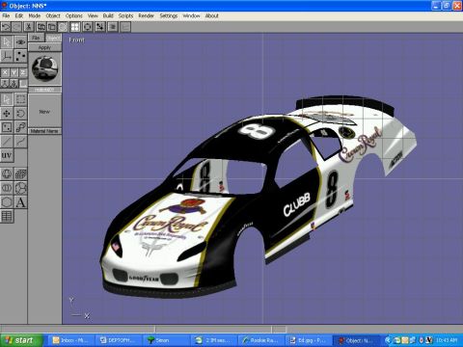Screen dimensions: 463x347
Task: Click the Front viewport label
Action: (x=76, y=40)
